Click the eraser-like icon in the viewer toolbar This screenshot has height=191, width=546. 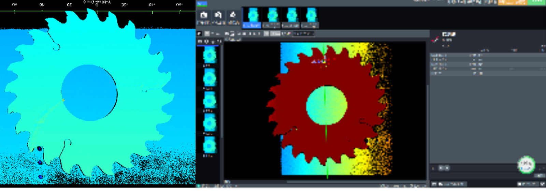click(288, 33)
